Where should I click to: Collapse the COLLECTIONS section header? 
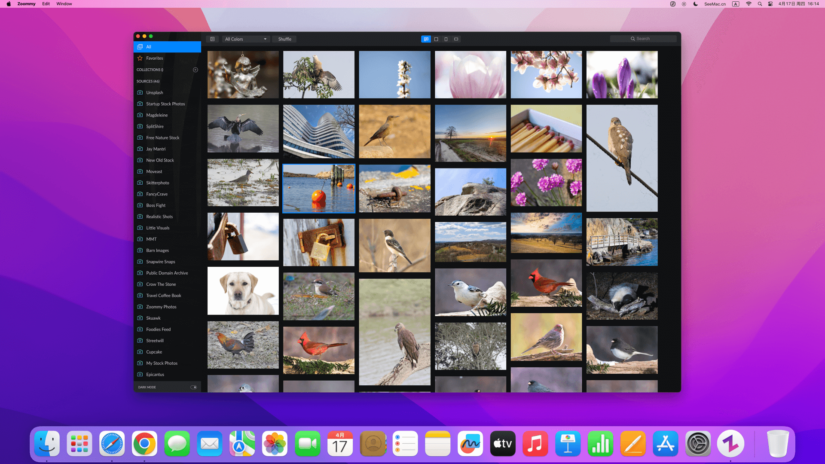point(150,70)
